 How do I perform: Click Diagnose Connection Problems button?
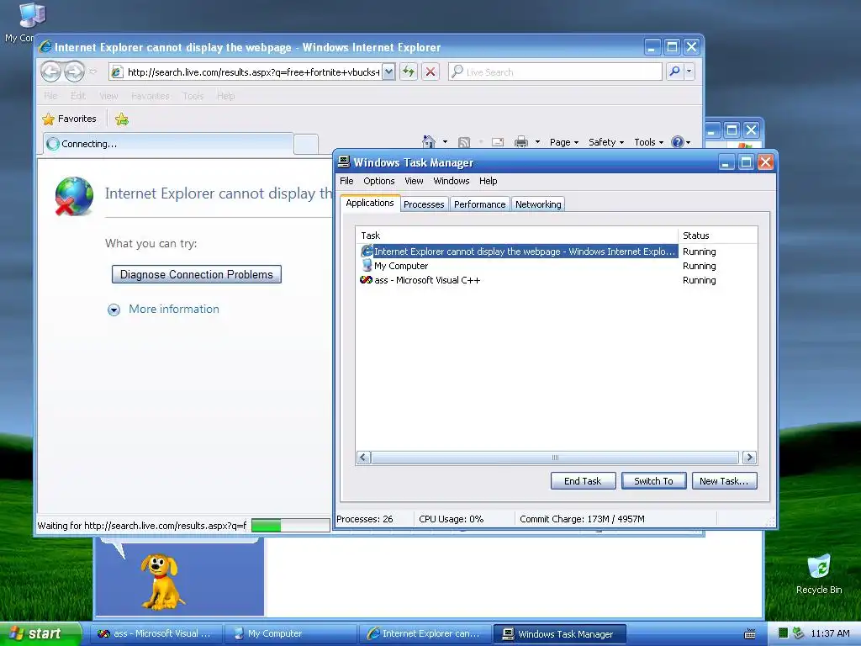(197, 274)
